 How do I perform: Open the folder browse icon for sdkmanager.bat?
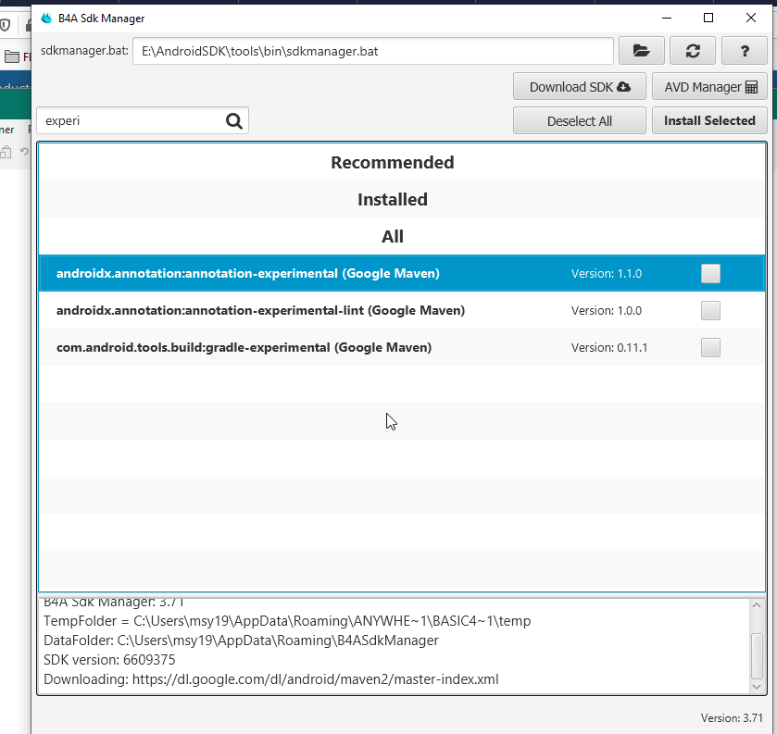641,51
